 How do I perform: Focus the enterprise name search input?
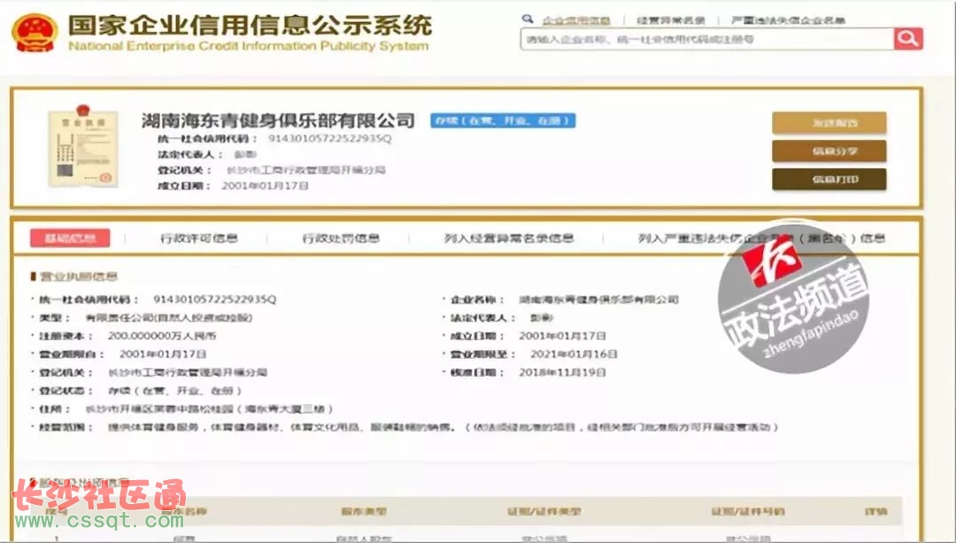707,39
